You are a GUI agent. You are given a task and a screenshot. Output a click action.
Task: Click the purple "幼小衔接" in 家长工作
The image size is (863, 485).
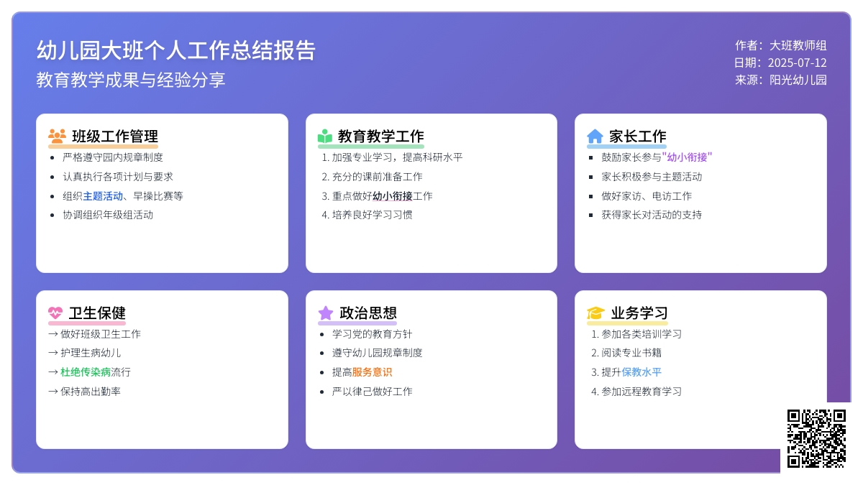(x=688, y=157)
